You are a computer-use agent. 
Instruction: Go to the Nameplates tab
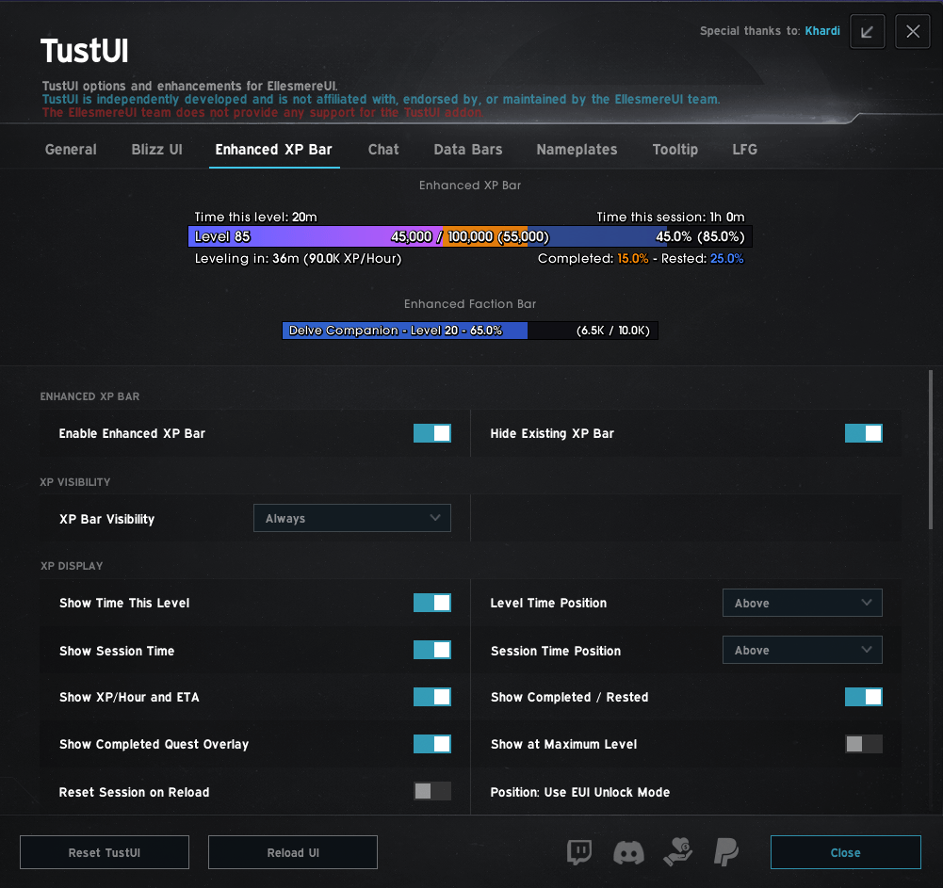(x=577, y=150)
